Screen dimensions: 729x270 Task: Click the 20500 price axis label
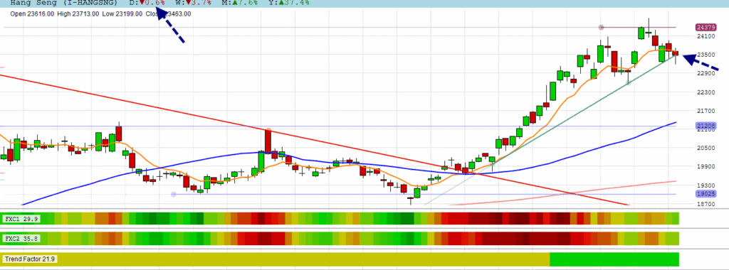[706, 148]
